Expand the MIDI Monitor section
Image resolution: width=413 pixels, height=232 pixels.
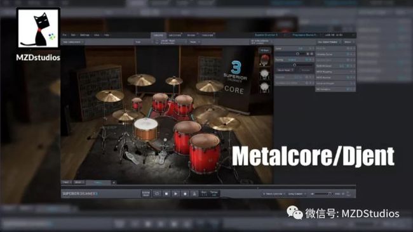(x=335, y=77)
